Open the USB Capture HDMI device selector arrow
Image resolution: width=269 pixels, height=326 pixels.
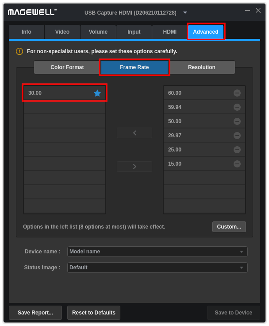pos(185,13)
